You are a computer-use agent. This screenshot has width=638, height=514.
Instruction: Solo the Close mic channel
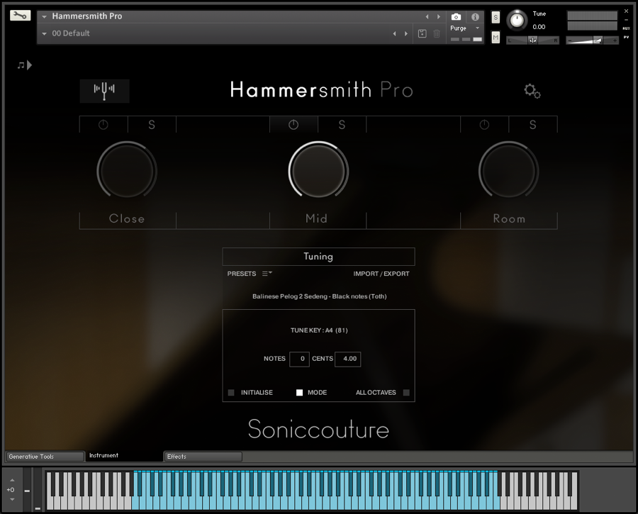152,125
